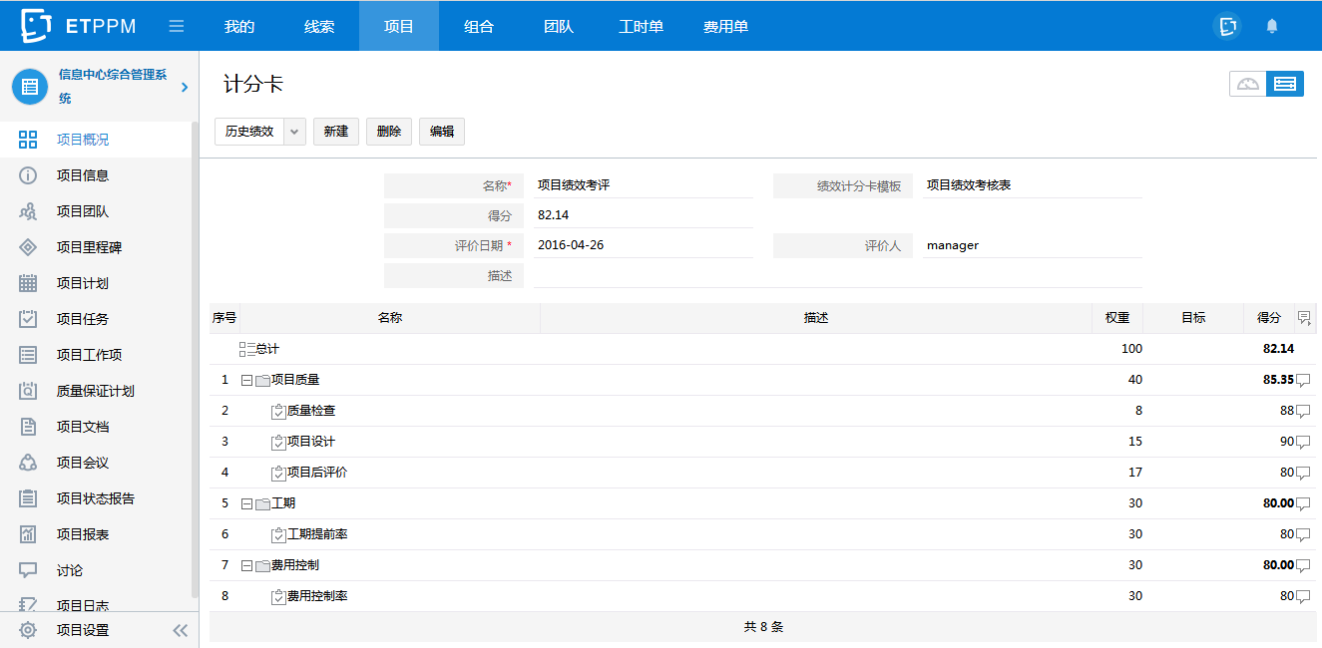This screenshot has height=648, width=1322.
Task: Click 项目里程碑 diamond icon
Action: [x=28, y=247]
